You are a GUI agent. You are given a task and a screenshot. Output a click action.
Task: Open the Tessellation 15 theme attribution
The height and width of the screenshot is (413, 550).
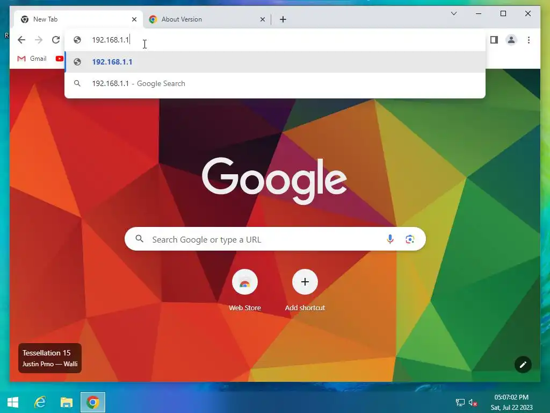tap(50, 358)
